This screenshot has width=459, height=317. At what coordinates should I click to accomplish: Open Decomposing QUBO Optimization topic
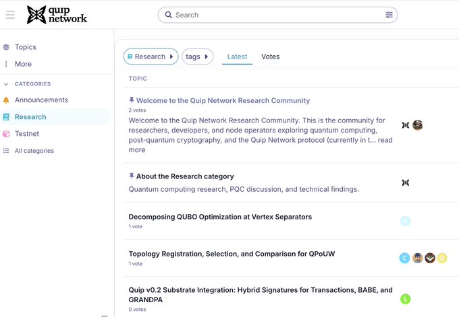220,217
